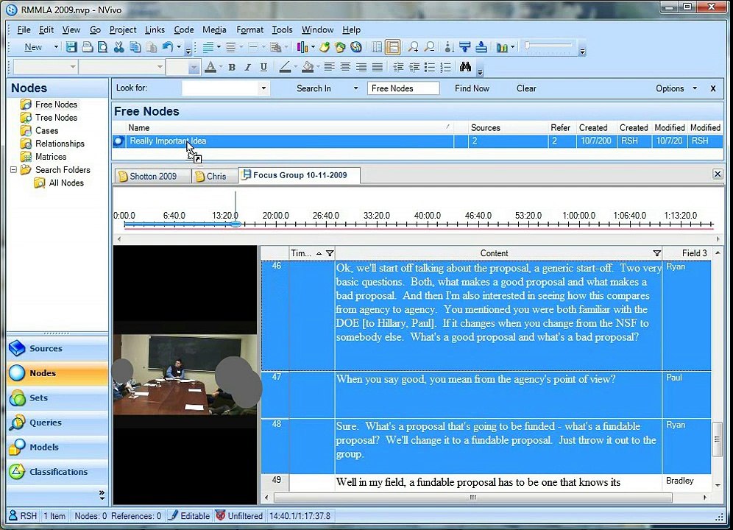The width and height of the screenshot is (733, 530).
Task: Toggle bold formatting
Action: coord(232,68)
